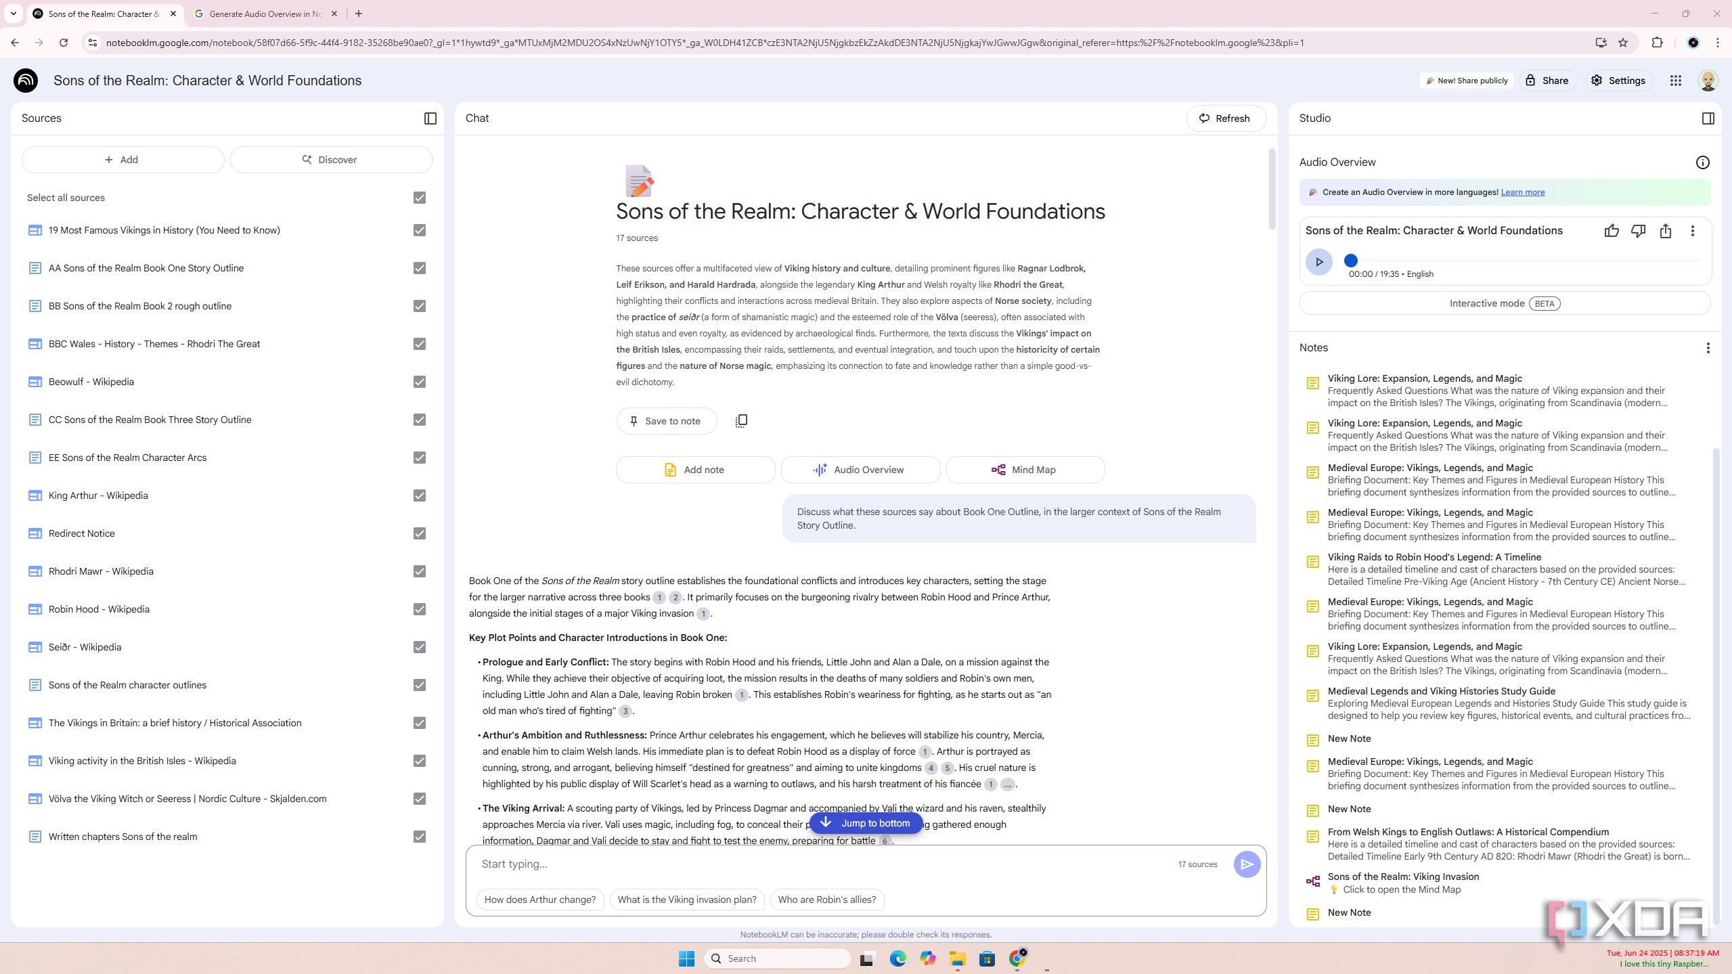Collapse the Studio panel with its toggle icon
This screenshot has height=974, width=1732.
[1708, 118]
